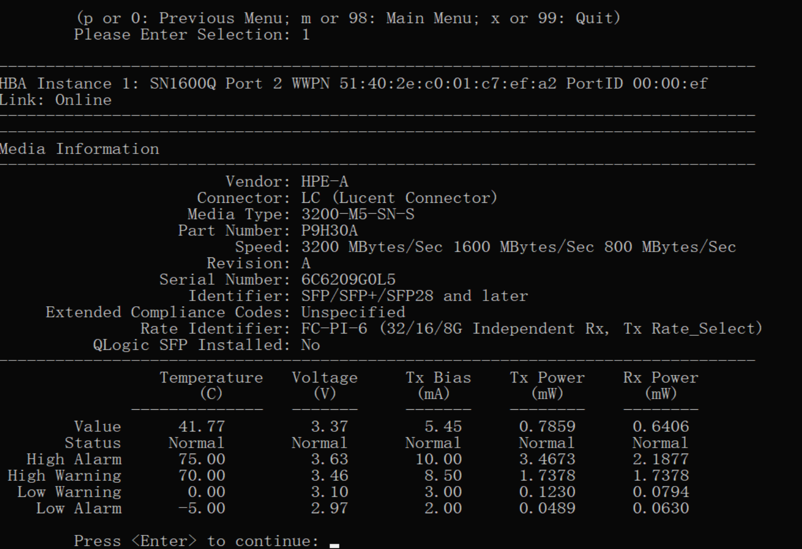Click the temperature value 41.77
Screen dimensions: 802x549
201,426
